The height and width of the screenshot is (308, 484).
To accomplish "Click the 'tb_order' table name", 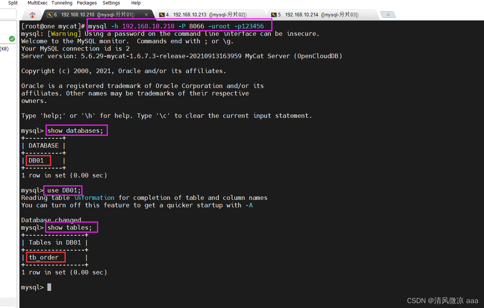I will coord(44,257).
